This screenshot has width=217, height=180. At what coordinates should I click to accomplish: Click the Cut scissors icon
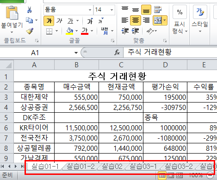[x=29, y=10]
